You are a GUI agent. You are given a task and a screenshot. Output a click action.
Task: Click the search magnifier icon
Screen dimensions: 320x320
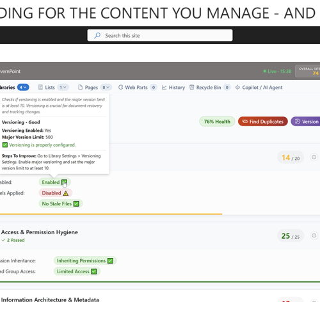point(97,35)
